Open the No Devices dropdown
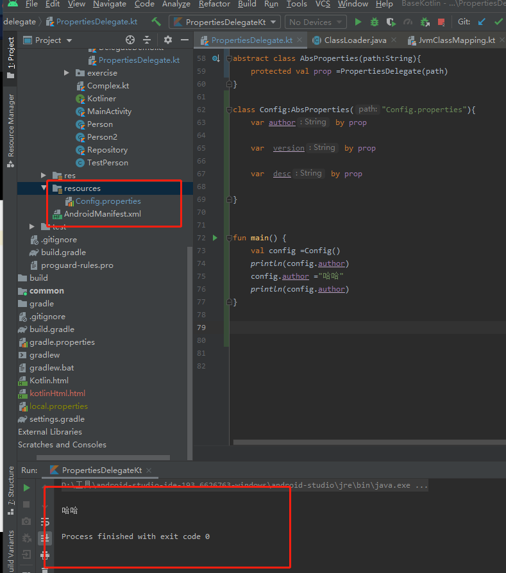506x573 pixels. pyautogui.click(x=316, y=22)
